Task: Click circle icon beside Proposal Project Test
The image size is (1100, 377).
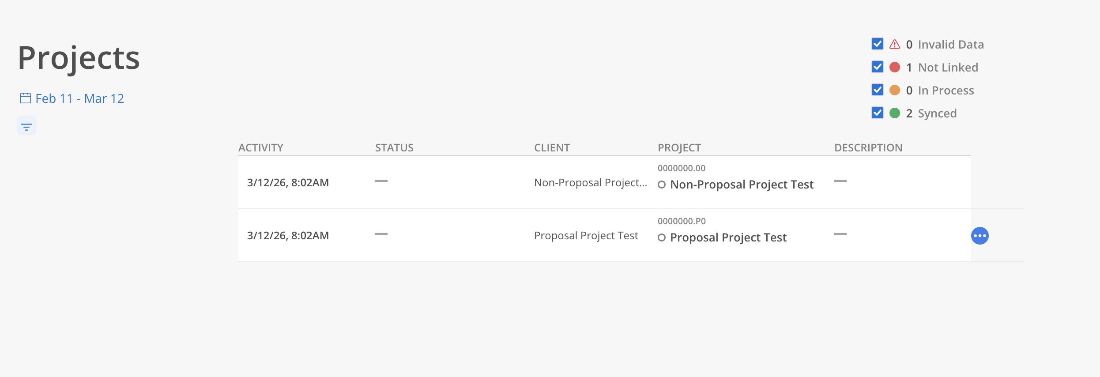Action: coord(662,238)
